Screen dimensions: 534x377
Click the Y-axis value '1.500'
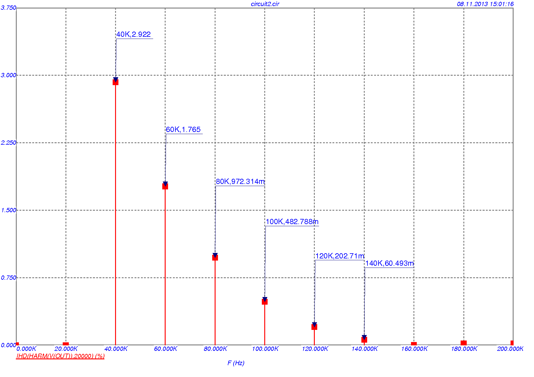[9, 210]
